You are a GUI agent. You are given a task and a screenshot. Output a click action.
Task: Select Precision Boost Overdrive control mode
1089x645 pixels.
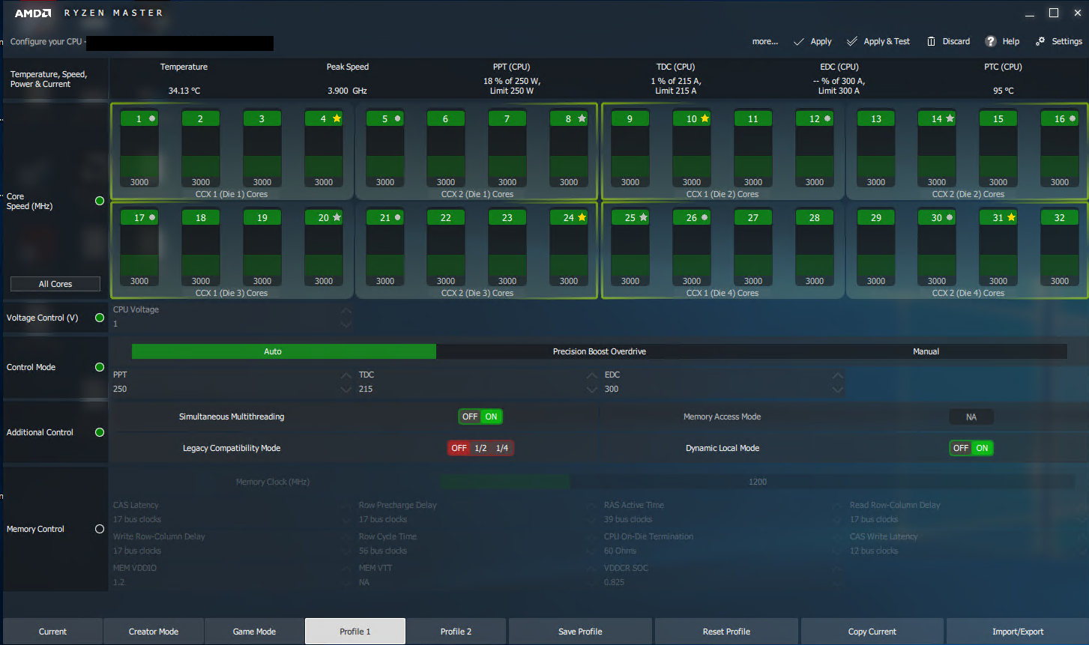coord(600,351)
